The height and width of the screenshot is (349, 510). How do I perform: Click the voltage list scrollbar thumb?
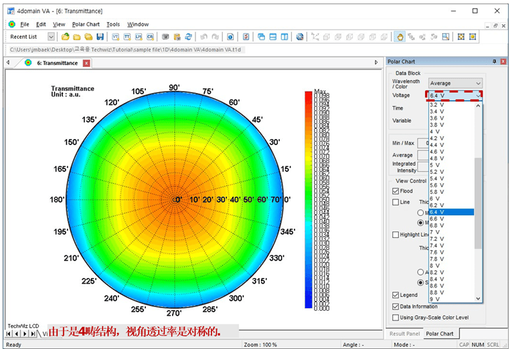(478, 203)
